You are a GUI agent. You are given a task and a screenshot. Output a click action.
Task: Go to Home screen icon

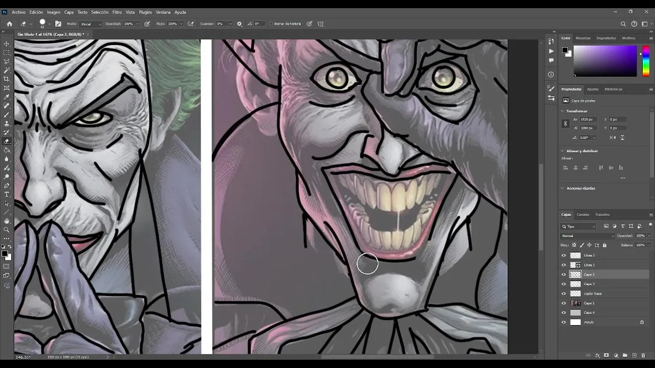(9, 24)
